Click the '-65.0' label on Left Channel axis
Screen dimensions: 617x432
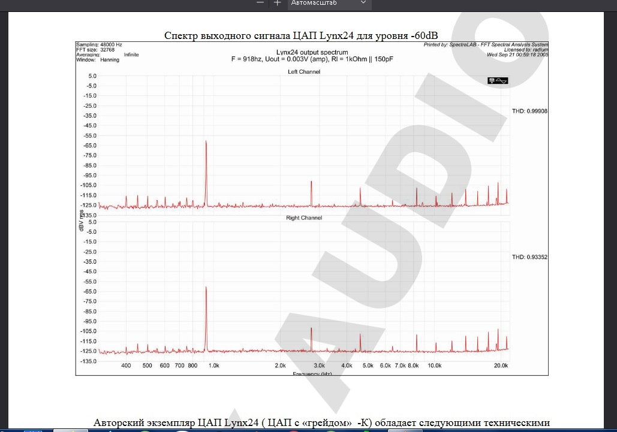pos(90,146)
